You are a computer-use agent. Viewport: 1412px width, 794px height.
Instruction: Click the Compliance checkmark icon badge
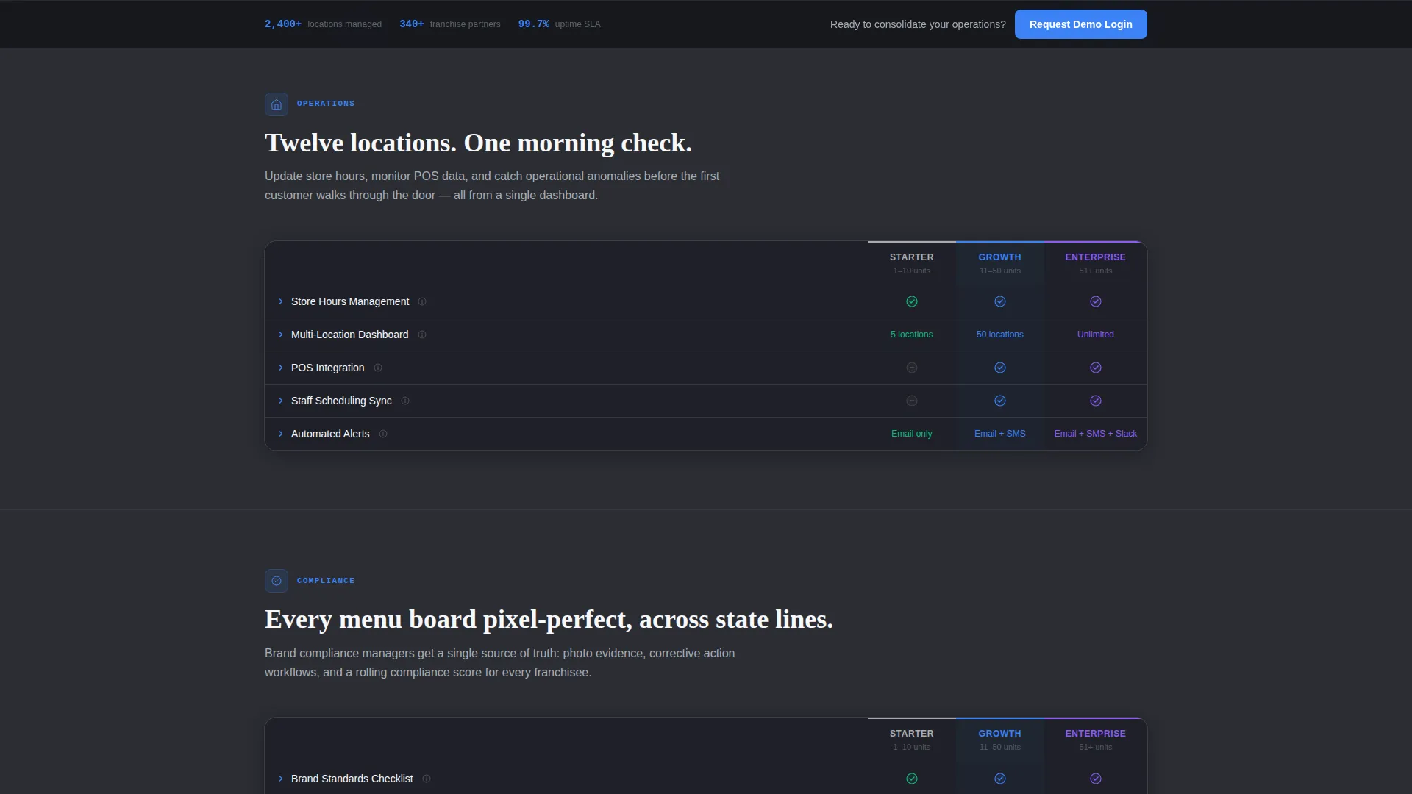[x=277, y=581]
